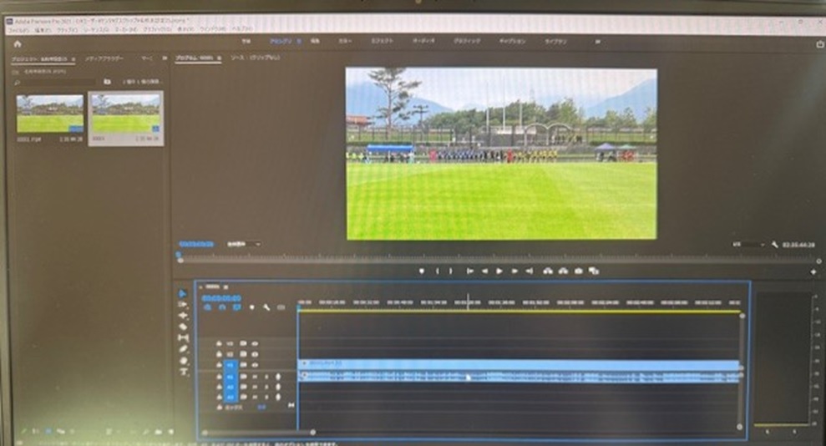Open the Quick Export button at top right
The width and height of the screenshot is (826, 446).
[x=819, y=44]
